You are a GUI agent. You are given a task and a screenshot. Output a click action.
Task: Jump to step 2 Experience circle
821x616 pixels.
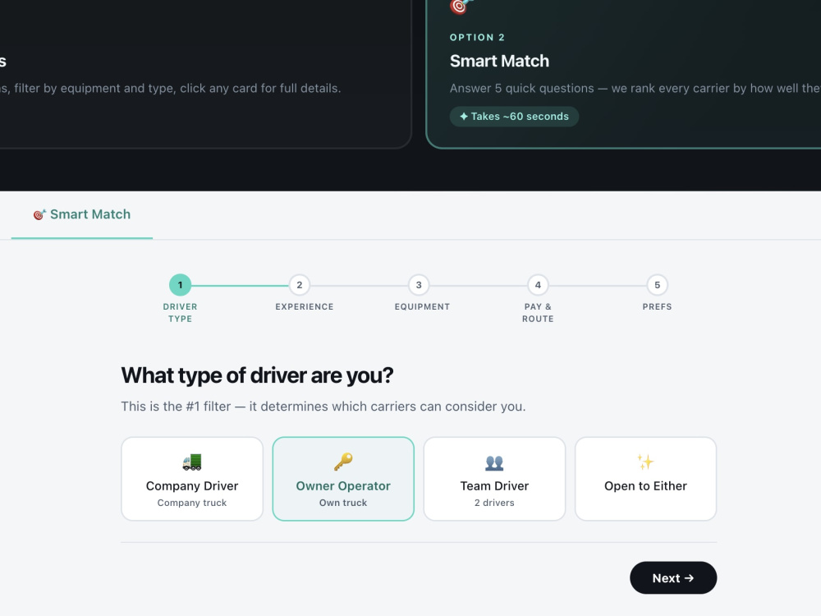pos(300,285)
